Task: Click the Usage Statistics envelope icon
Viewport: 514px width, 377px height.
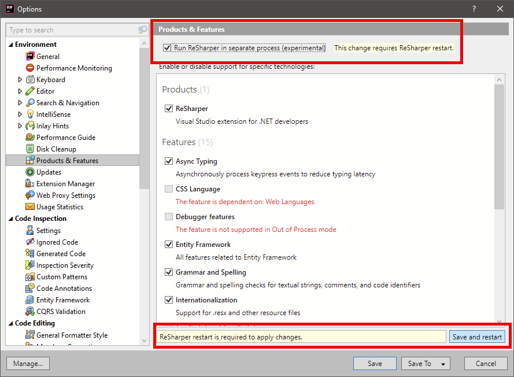Action: pyautogui.click(x=30, y=207)
